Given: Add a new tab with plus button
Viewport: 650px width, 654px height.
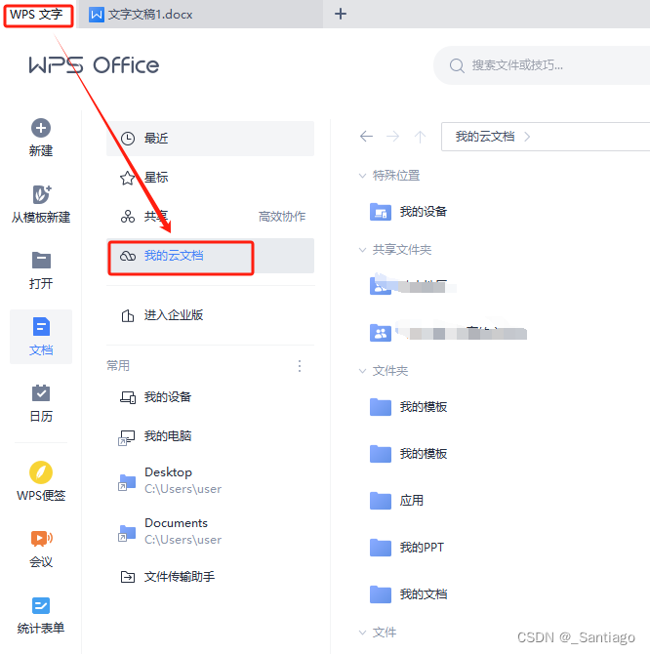Looking at the screenshot, I should tap(341, 14).
